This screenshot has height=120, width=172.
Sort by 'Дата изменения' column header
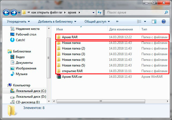pos(121,29)
